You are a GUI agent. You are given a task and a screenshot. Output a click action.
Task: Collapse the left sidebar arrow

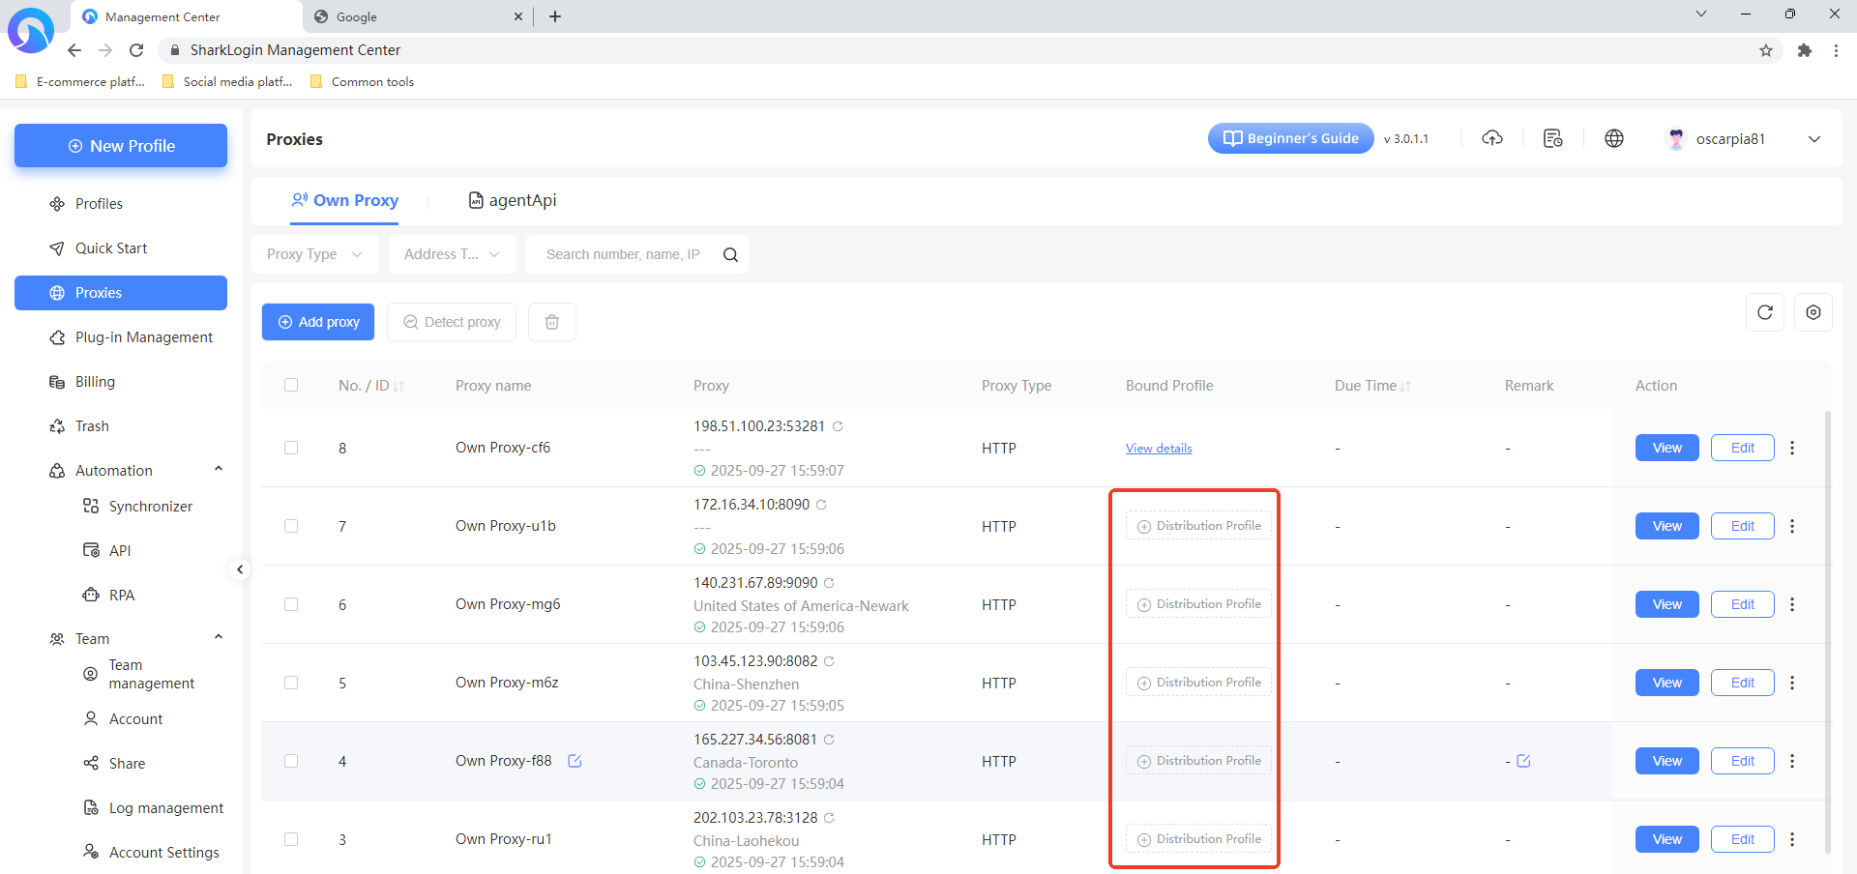pyautogui.click(x=240, y=569)
